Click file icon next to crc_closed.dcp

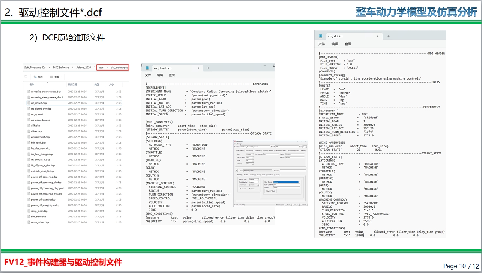click(29, 103)
